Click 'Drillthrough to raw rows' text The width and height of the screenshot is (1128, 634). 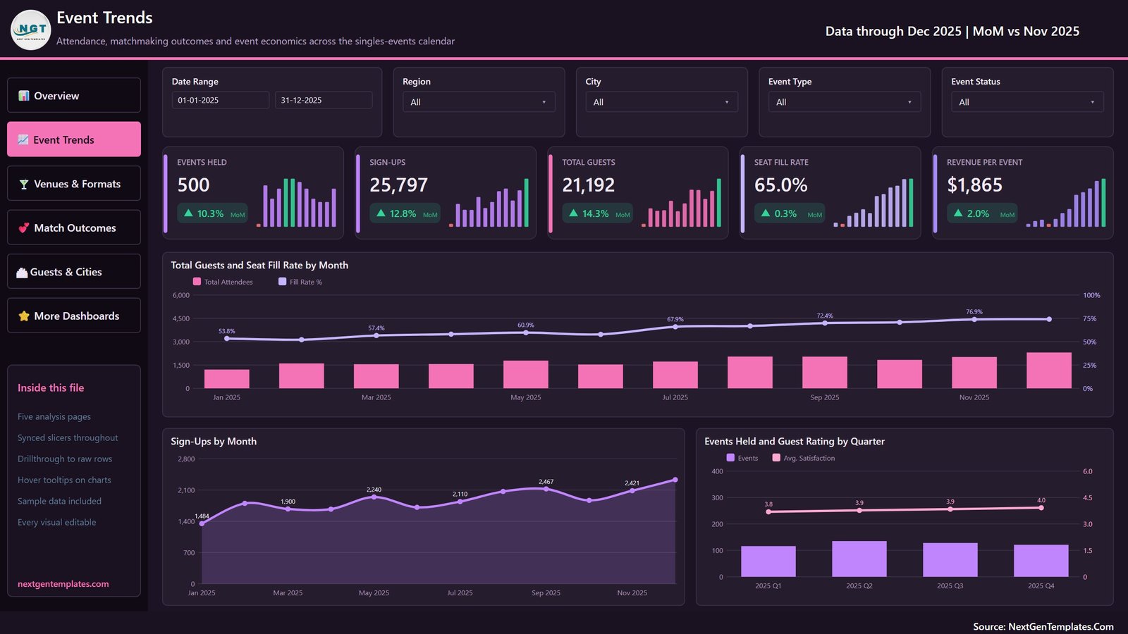65,459
